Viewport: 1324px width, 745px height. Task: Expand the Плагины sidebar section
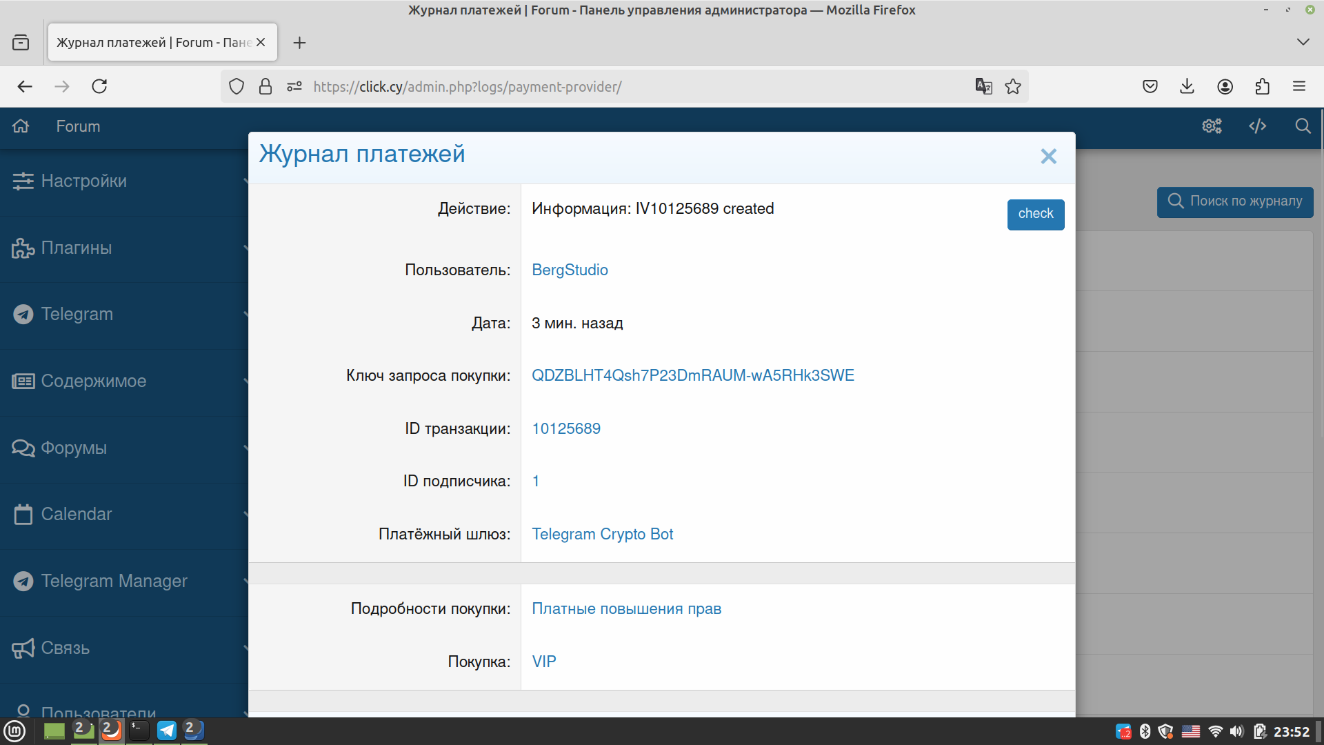click(x=76, y=248)
